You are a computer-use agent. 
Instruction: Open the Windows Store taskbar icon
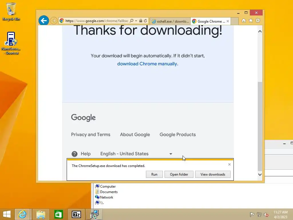click(58, 214)
